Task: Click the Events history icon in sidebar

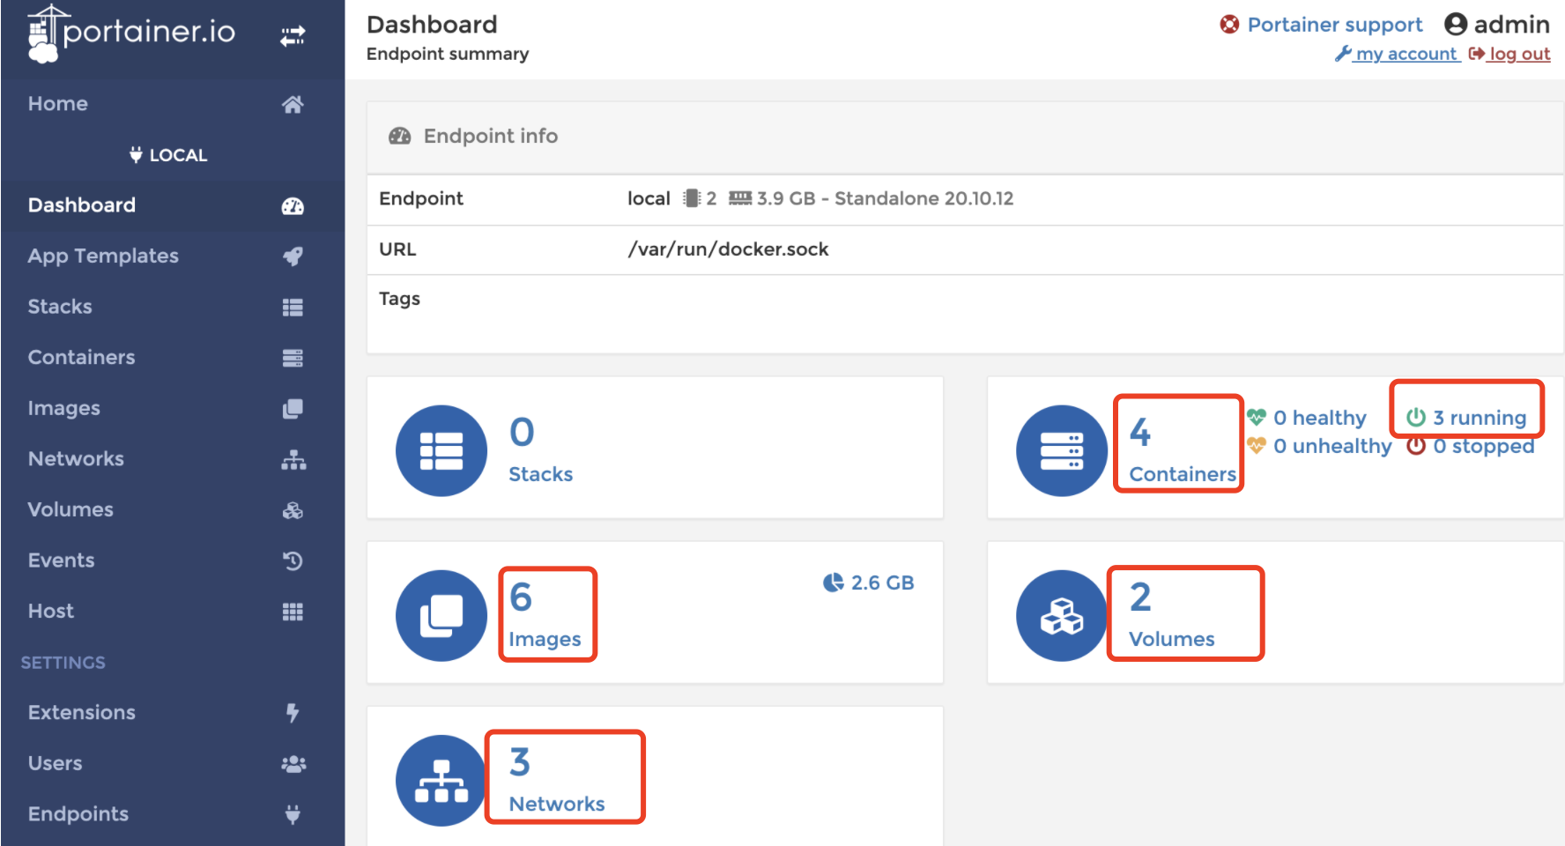Action: 293,560
